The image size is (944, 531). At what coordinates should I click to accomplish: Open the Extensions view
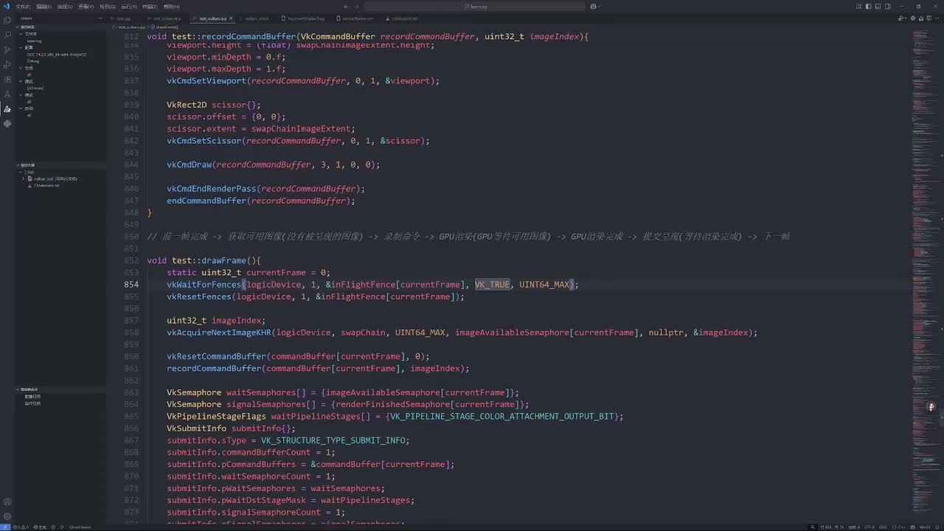point(7,79)
